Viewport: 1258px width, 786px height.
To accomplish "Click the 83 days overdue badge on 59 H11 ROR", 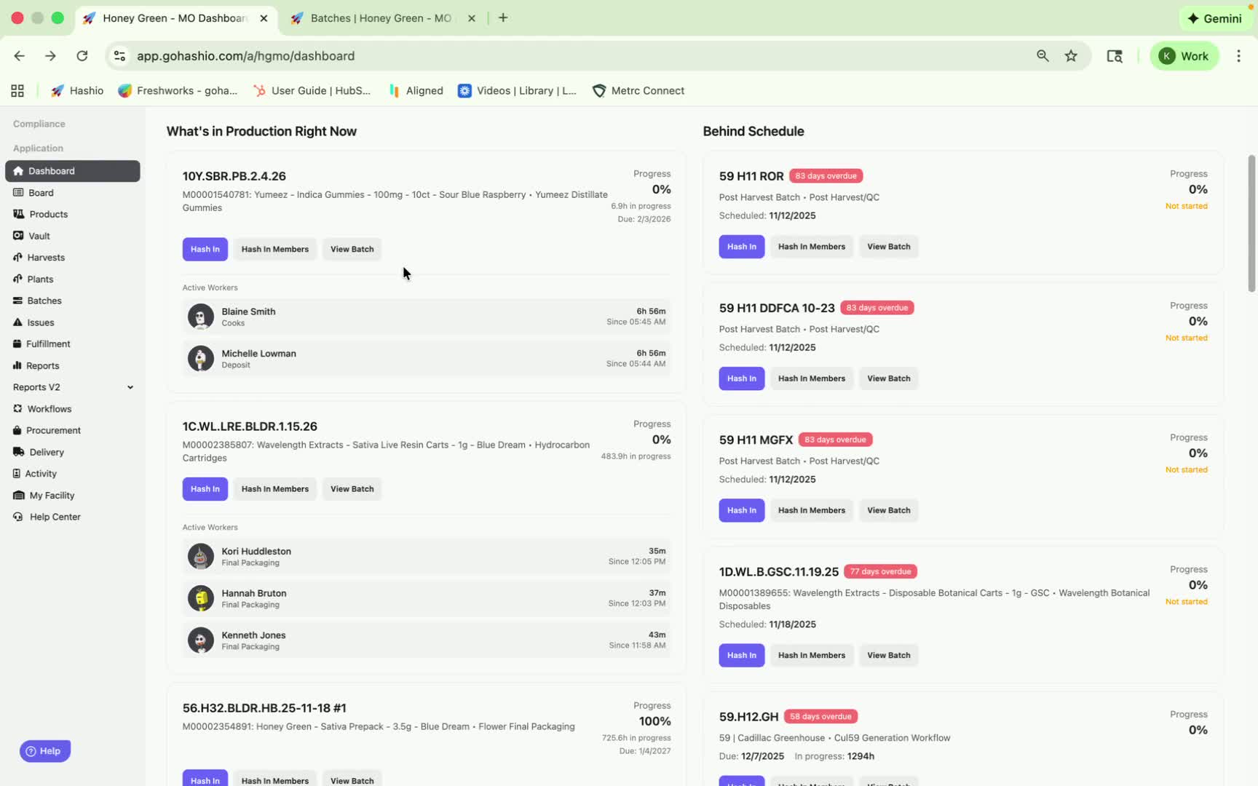I will click(826, 176).
